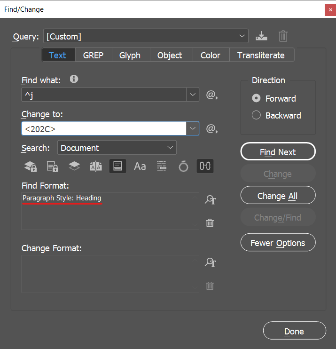Switch to the Transliterate tab

(261, 55)
